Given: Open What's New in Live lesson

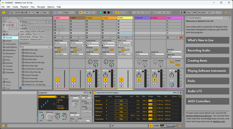Looking at the screenshot, I should pos(208,40).
